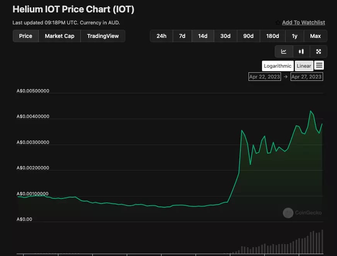
Task: Enable Logarithmic scale
Action: pyautogui.click(x=277, y=66)
